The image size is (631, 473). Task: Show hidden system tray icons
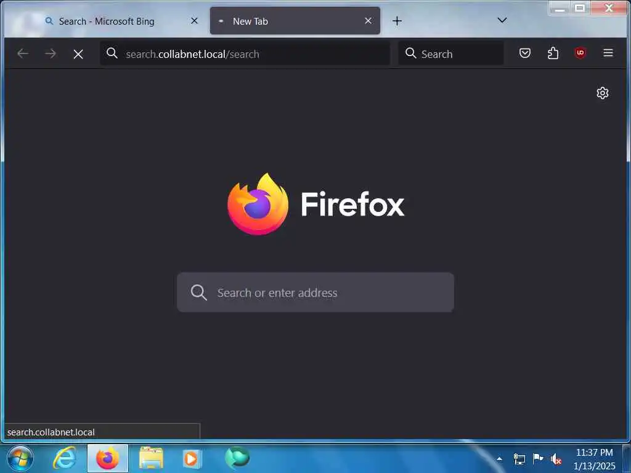point(499,458)
